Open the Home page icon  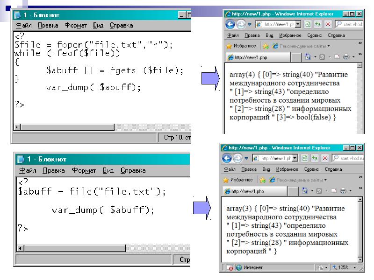coord(307,56)
